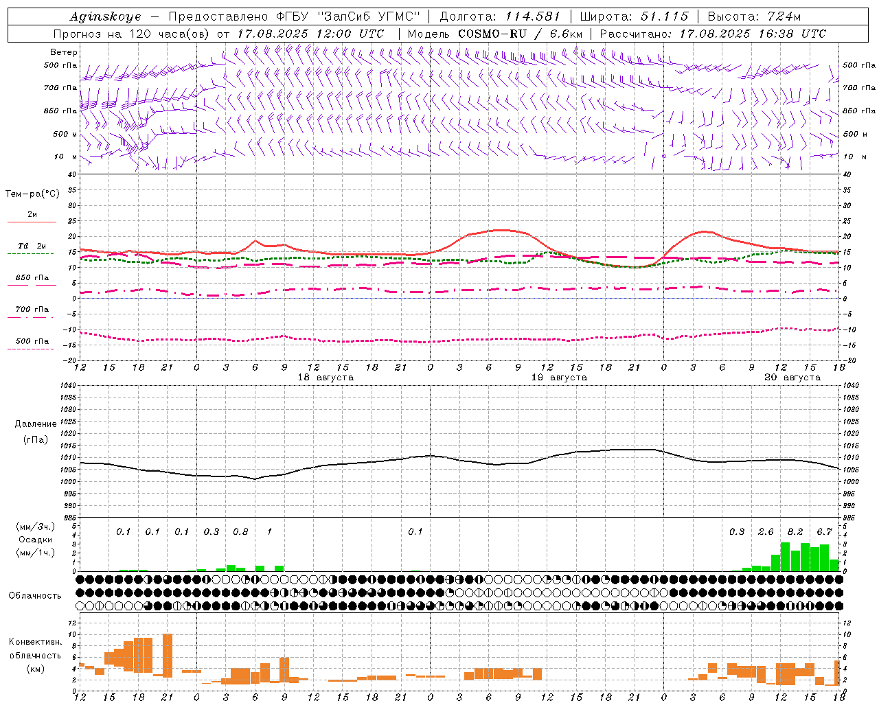
Task: Select the "Облачность" cloud cover label
Action: click(x=35, y=596)
